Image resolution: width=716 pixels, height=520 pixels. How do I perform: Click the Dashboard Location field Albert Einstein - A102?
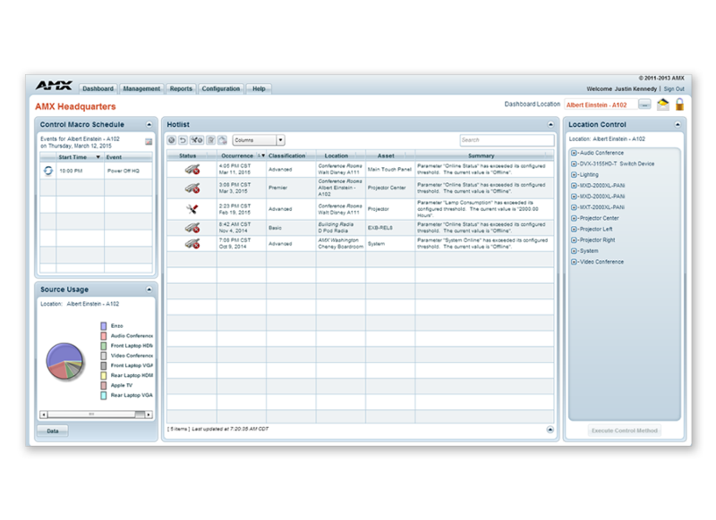pyautogui.click(x=600, y=105)
